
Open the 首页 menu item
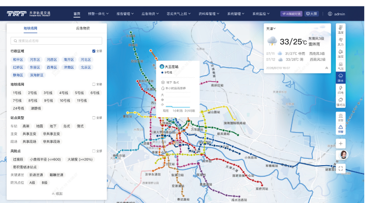(x=77, y=14)
